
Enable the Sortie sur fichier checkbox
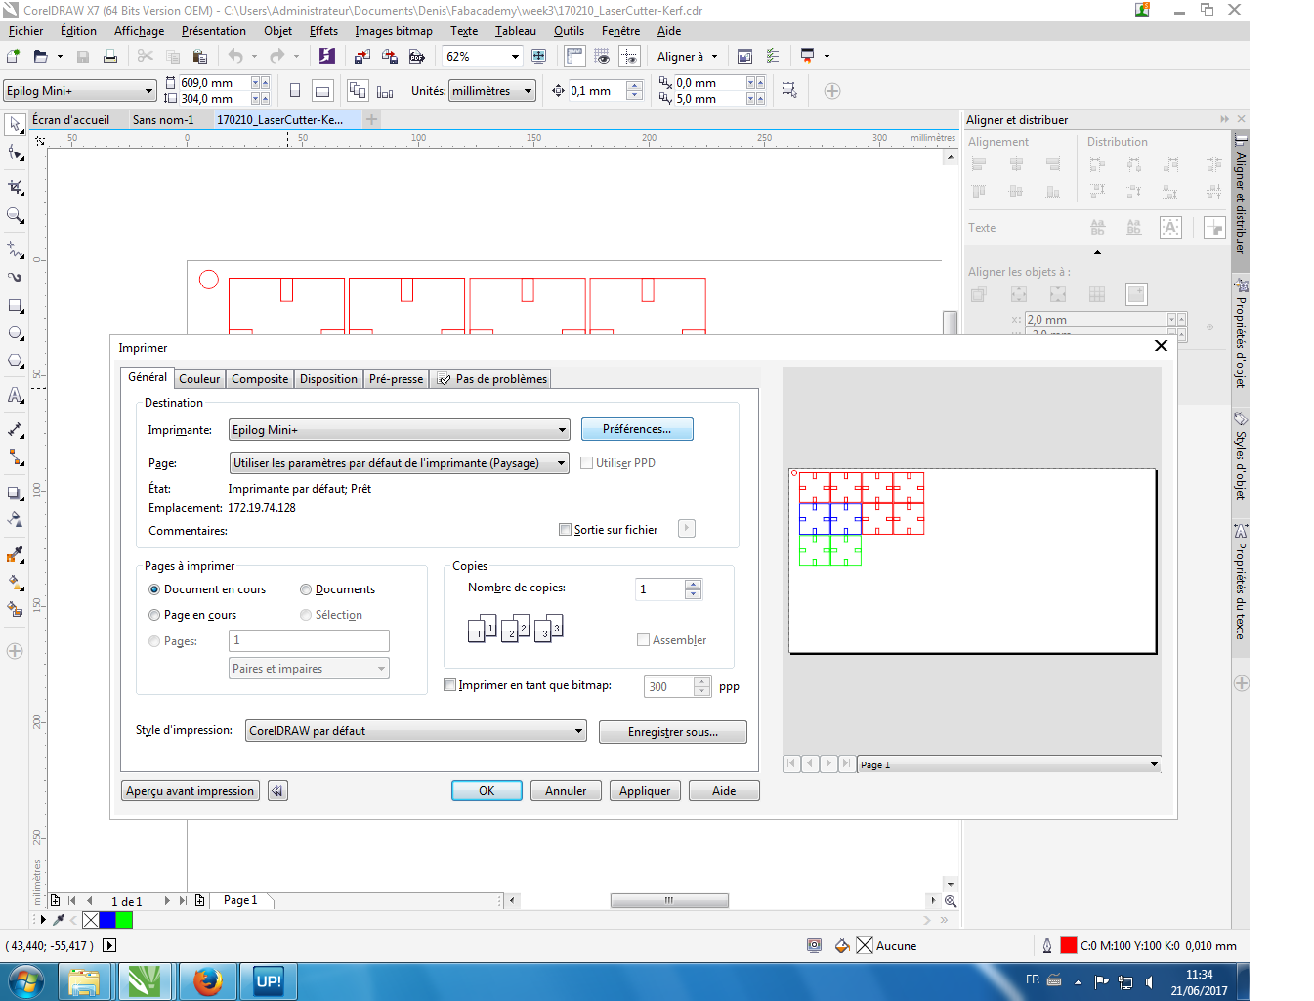(x=565, y=530)
